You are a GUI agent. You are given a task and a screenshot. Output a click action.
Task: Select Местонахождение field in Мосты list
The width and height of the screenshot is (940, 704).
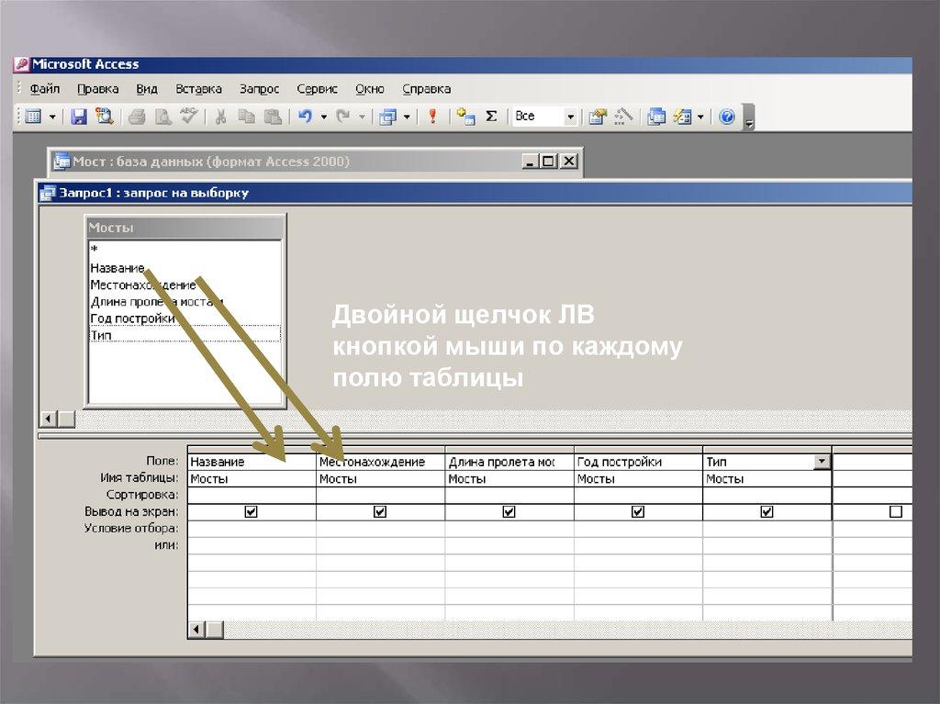[x=142, y=285]
